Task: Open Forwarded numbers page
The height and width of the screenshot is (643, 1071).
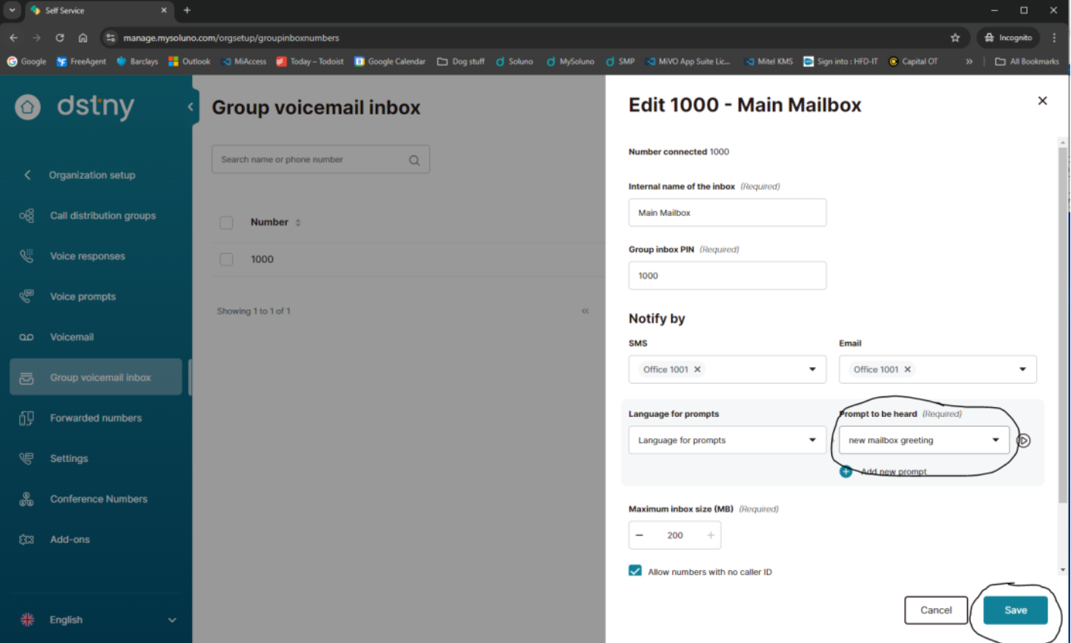Action: click(x=96, y=418)
